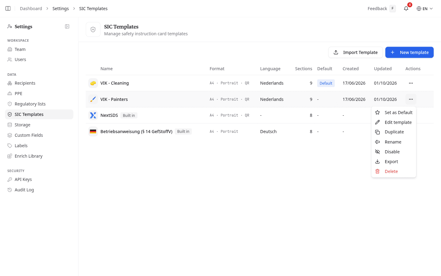441x276 pixels.
Task: Click the VIK - Painters paintbrush icon
Action: [x=93, y=99]
